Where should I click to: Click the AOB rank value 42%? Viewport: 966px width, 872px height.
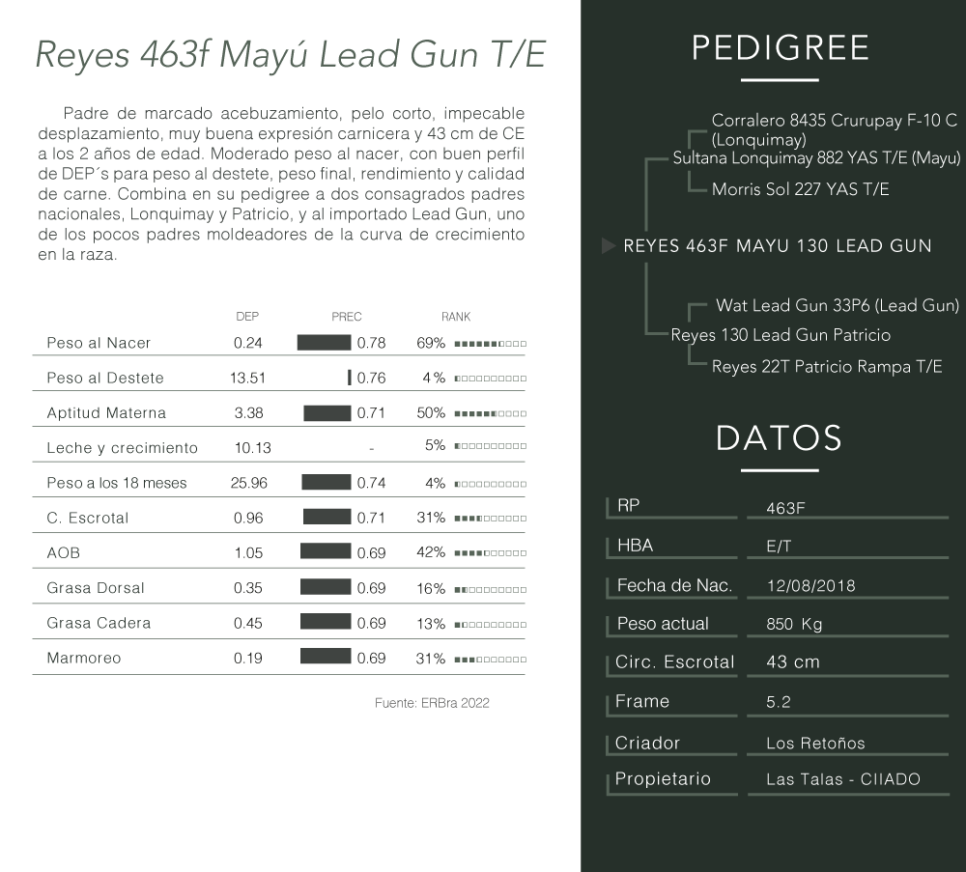pyautogui.click(x=431, y=553)
